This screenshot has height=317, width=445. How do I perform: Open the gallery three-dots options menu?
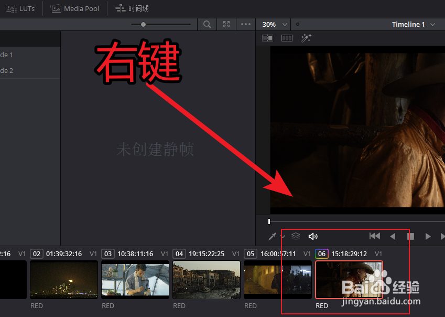[x=246, y=25]
